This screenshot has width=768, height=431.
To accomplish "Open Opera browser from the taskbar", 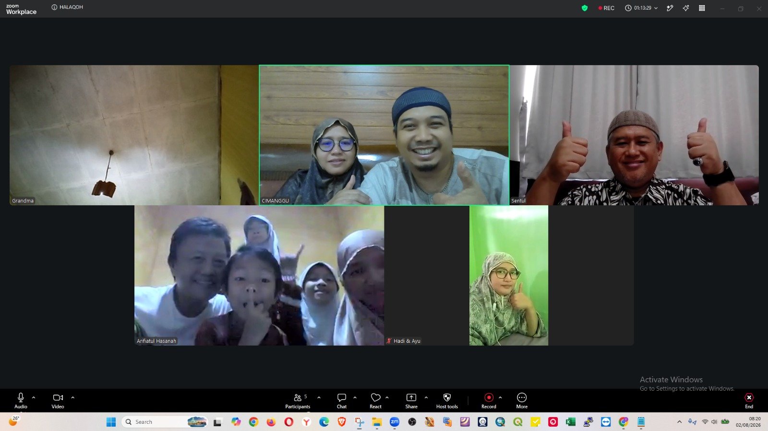I will pyautogui.click(x=288, y=422).
